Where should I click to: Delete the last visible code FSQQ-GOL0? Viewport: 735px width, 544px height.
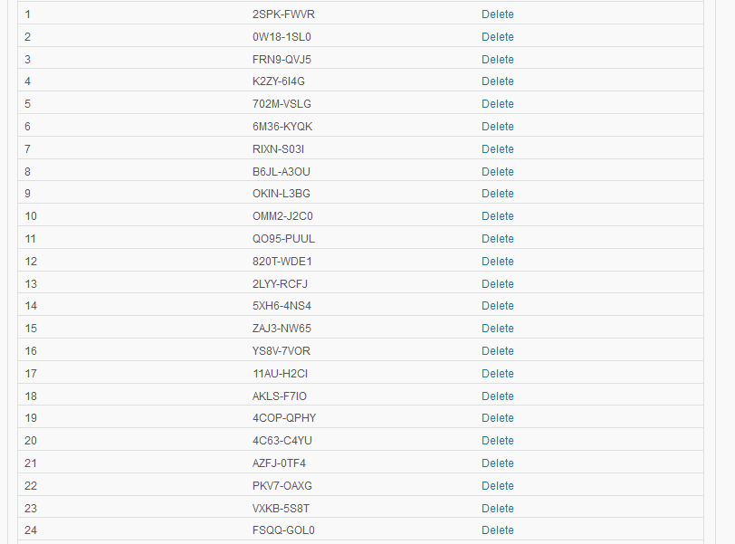[x=497, y=530]
